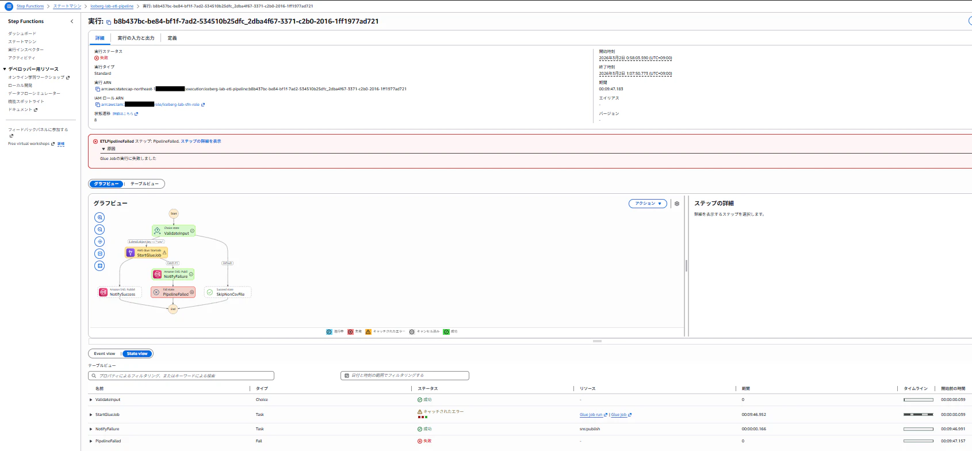Click ステートマシン breadcrumb link
972x451 pixels.
point(67,6)
